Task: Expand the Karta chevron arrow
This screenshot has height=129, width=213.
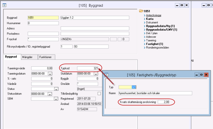Action: pyautogui.click(x=145, y=19)
